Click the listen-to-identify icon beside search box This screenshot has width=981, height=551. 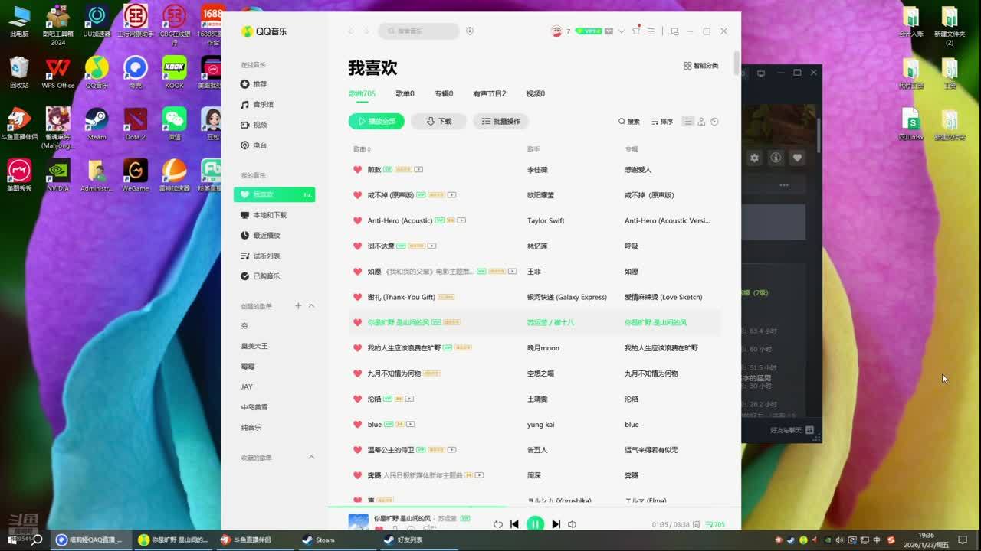click(x=470, y=31)
